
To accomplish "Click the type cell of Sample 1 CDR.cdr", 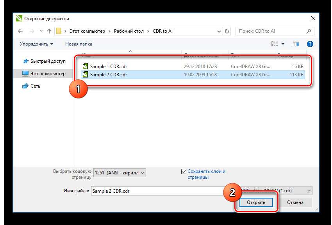I will [x=250, y=67].
